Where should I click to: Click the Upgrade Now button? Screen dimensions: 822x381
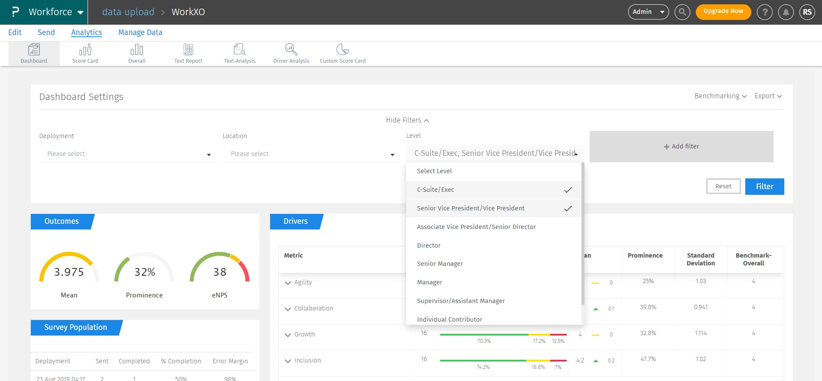click(723, 12)
